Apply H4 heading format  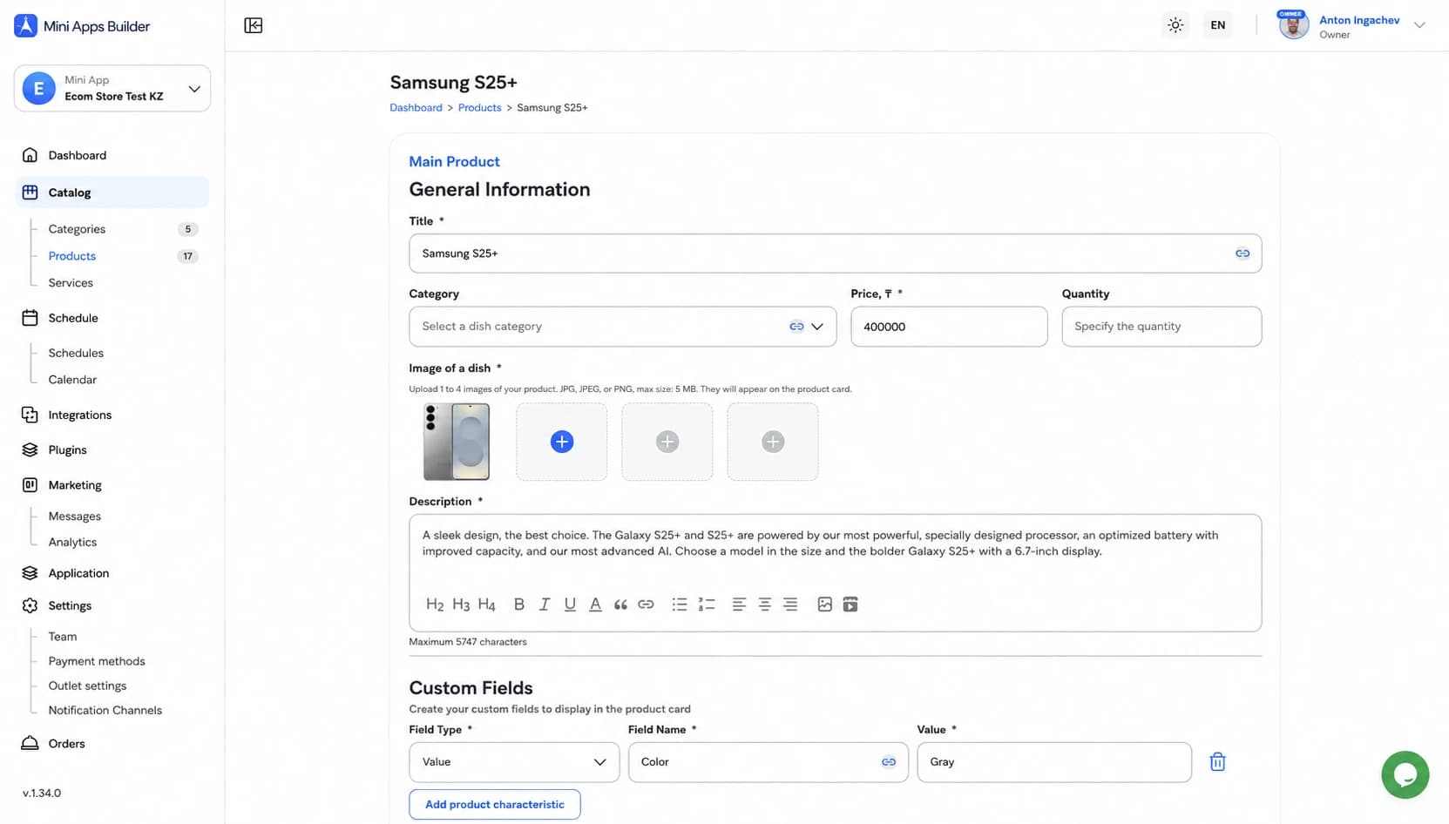[x=487, y=604]
